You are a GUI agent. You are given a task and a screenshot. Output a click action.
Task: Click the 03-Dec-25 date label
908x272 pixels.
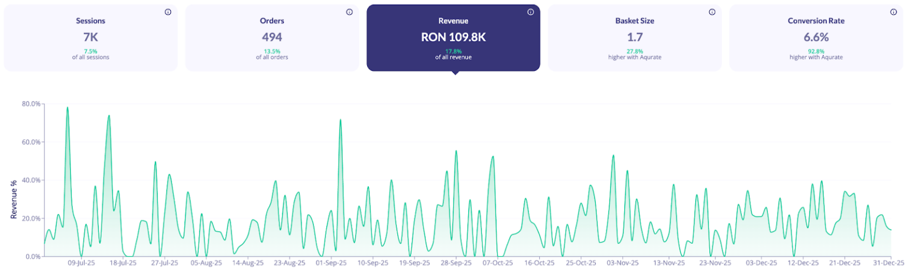762,263
